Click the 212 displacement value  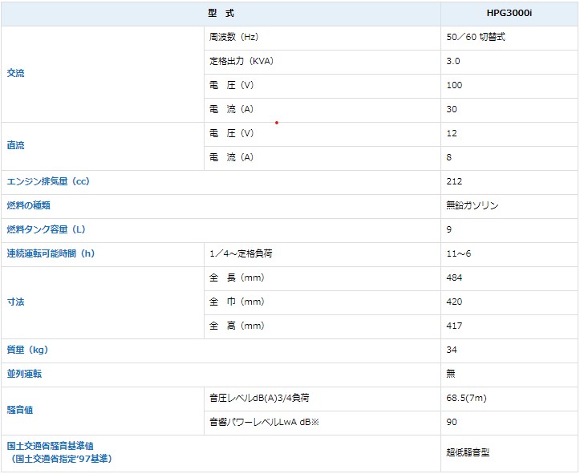[454, 181]
